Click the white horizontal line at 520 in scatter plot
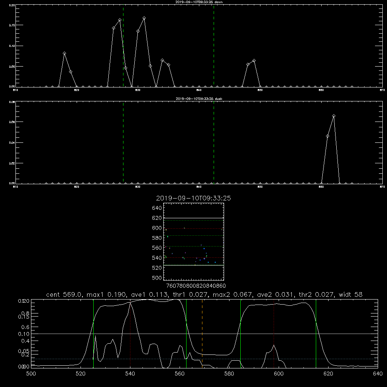 pyautogui.click(x=193, y=265)
